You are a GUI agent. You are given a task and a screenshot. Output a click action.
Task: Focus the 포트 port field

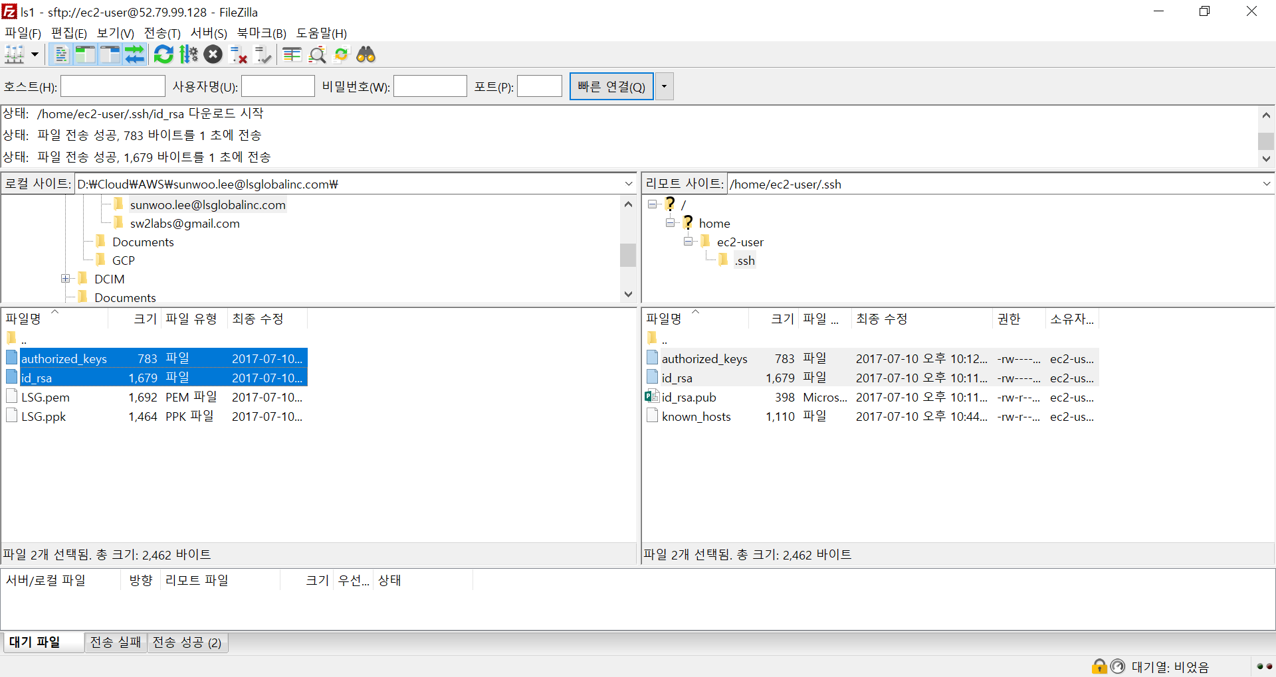[x=540, y=86]
